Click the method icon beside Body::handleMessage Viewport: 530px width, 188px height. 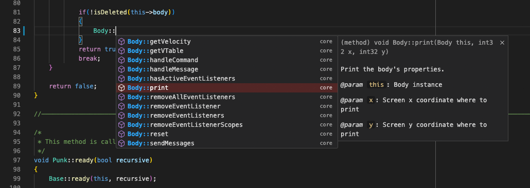[x=121, y=69]
